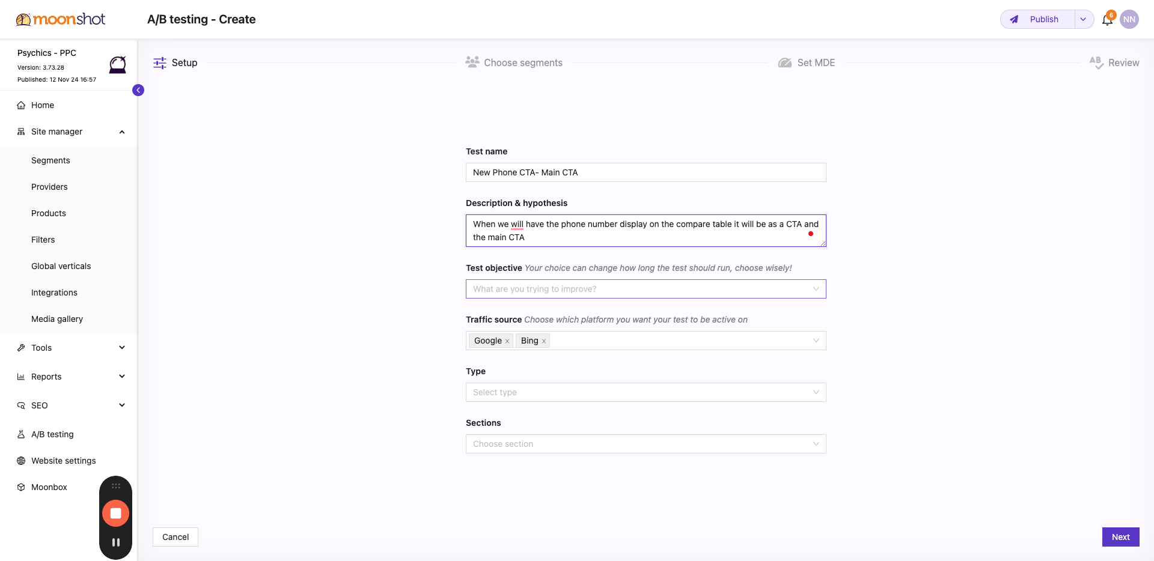Click the SEO search icon
1154x561 pixels.
(x=21, y=405)
